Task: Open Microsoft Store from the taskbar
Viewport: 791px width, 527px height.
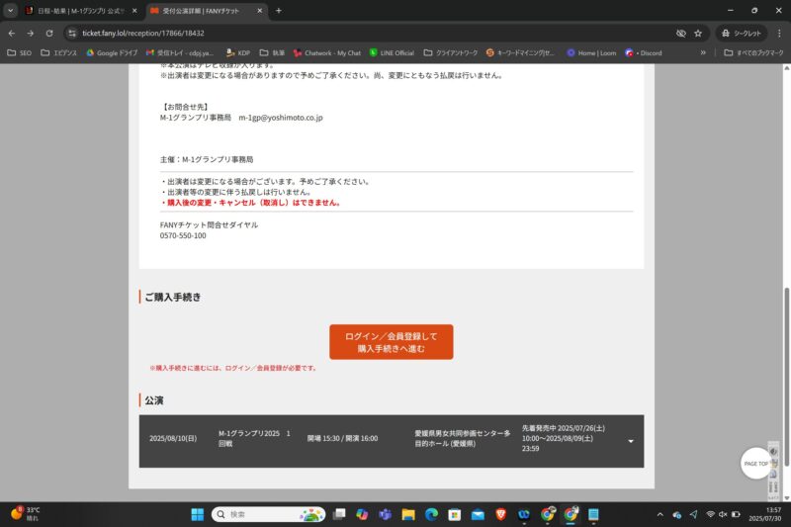Action: click(455, 514)
